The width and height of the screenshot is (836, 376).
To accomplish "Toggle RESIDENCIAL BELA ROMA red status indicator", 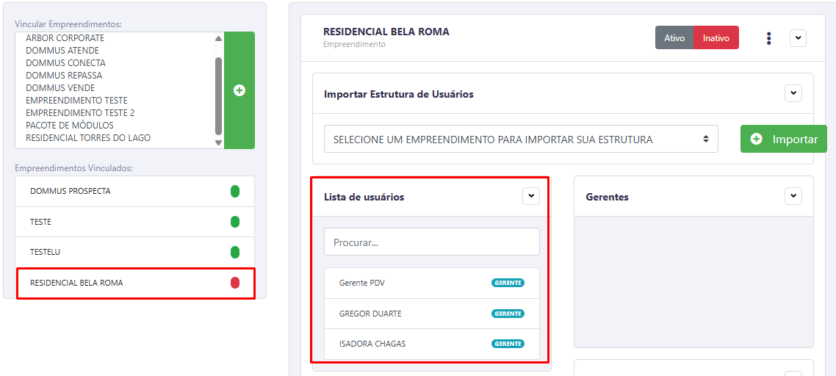I will pyautogui.click(x=235, y=283).
